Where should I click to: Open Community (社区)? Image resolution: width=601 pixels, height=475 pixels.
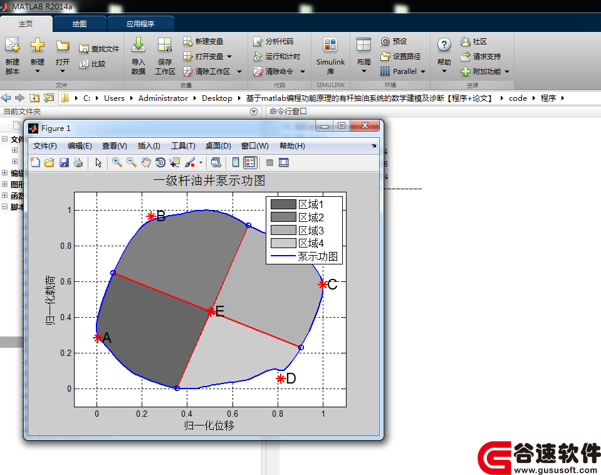474,41
